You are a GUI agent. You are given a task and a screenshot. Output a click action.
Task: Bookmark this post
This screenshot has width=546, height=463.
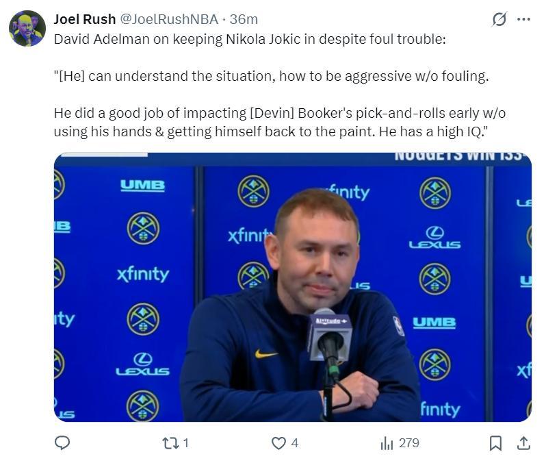click(x=496, y=443)
